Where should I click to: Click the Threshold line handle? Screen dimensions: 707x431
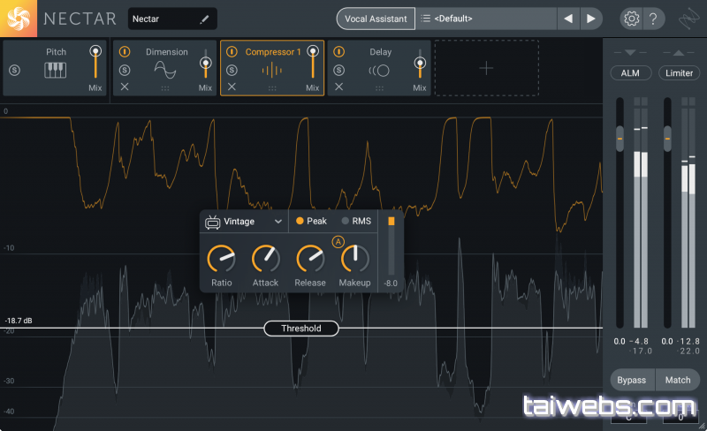coord(300,329)
